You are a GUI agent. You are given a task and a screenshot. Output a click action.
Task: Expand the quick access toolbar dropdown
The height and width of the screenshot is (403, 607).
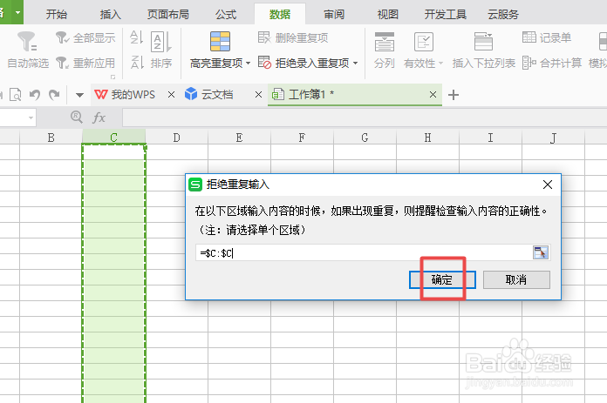point(79,95)
